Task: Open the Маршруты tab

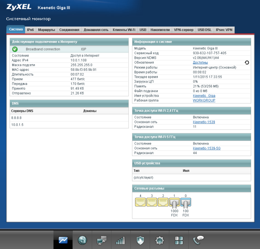Action: [x=47, y=30]
